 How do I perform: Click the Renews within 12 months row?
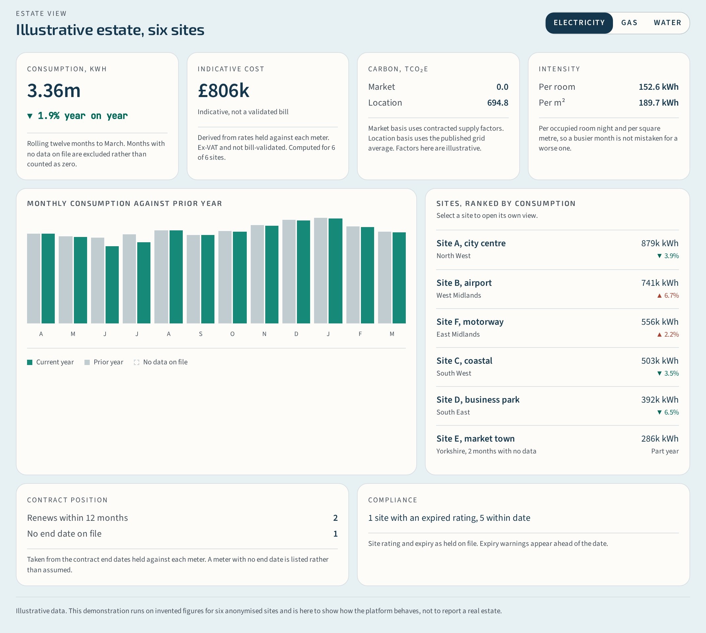coord(182,518)
